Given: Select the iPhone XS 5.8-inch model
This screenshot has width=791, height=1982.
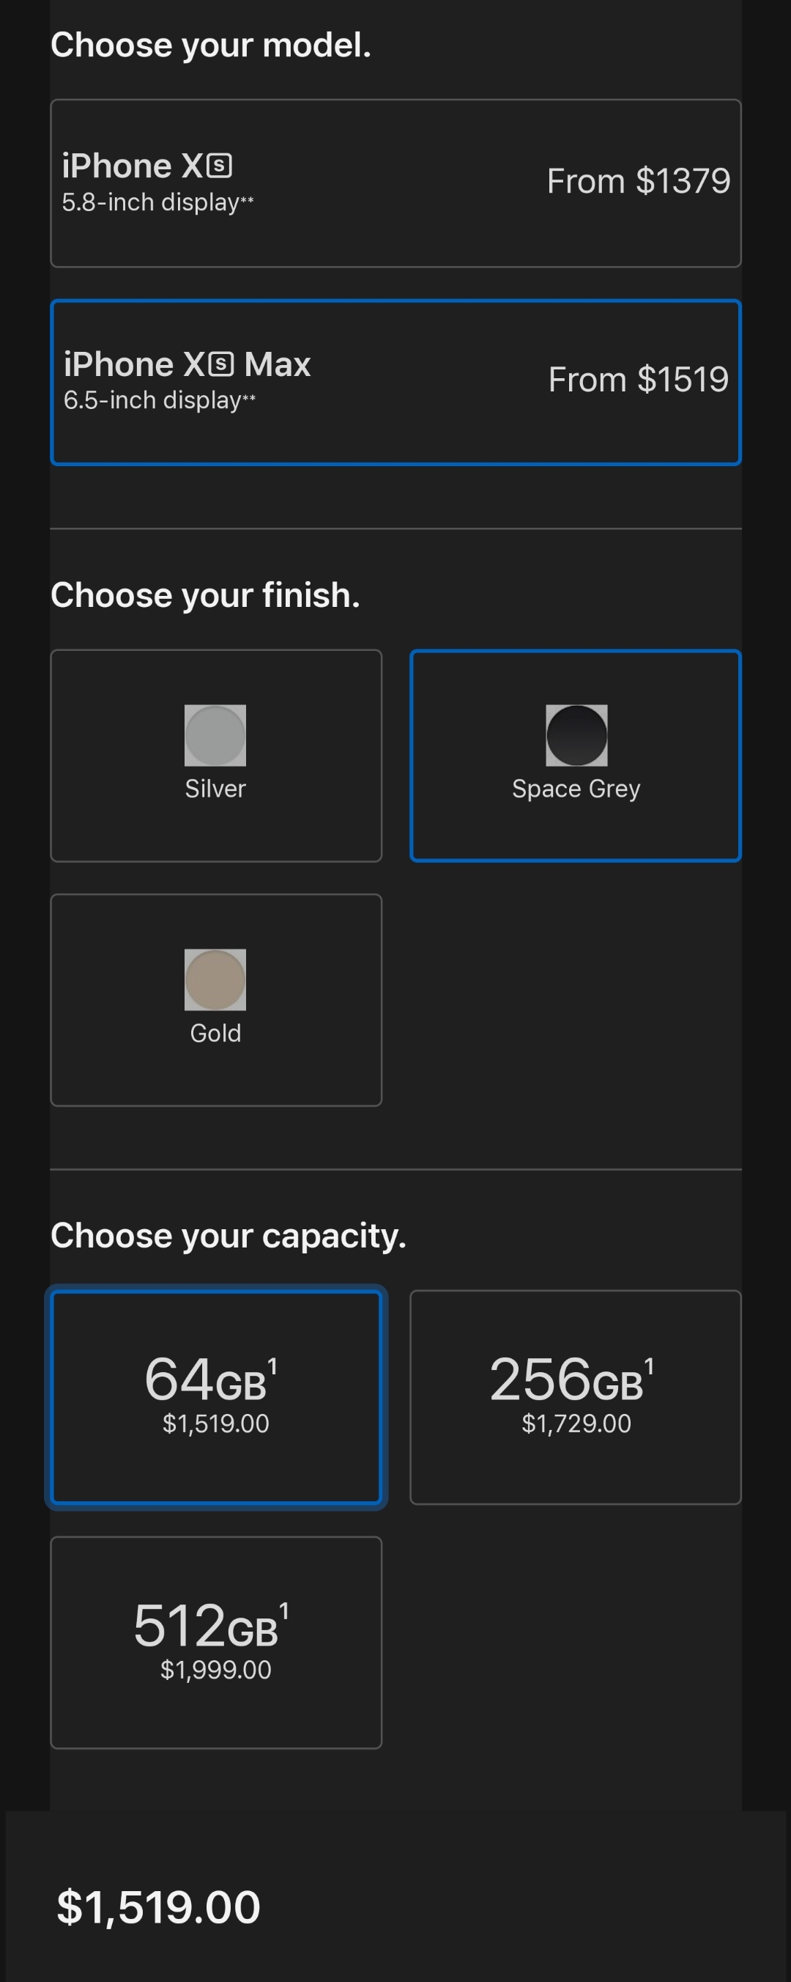Looking at the screenshot, I should click(395, 183).
